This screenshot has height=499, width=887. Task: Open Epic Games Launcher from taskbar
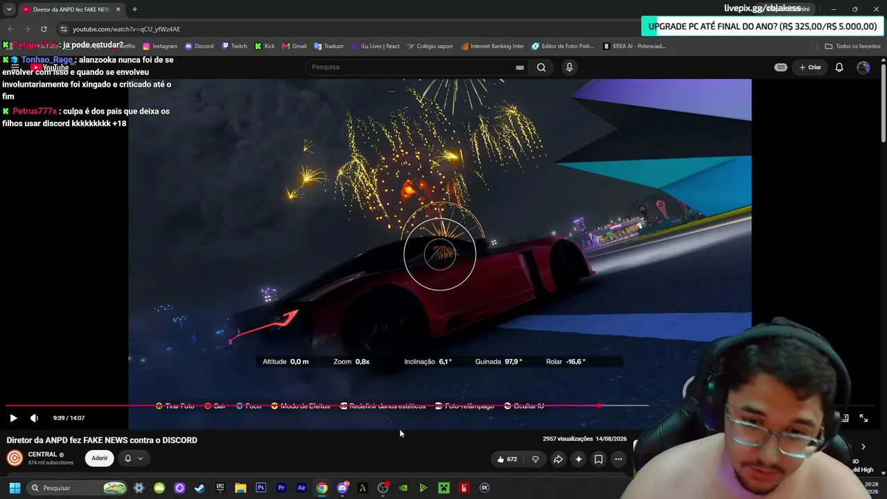point(220,488)
